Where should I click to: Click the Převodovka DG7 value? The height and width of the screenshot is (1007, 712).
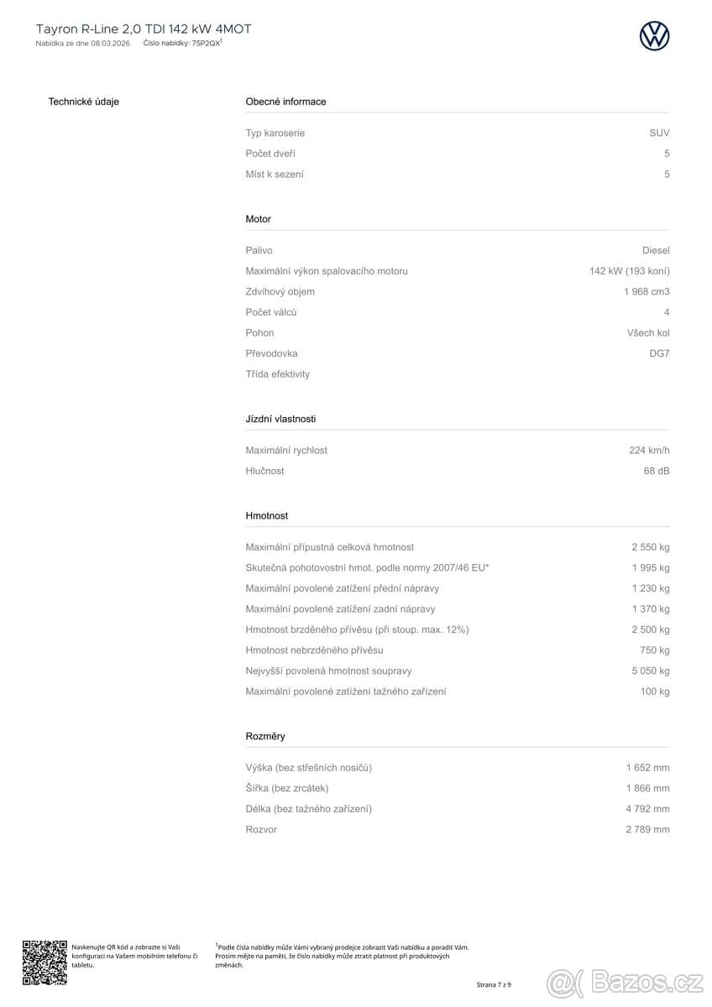[x=659, y=353]
